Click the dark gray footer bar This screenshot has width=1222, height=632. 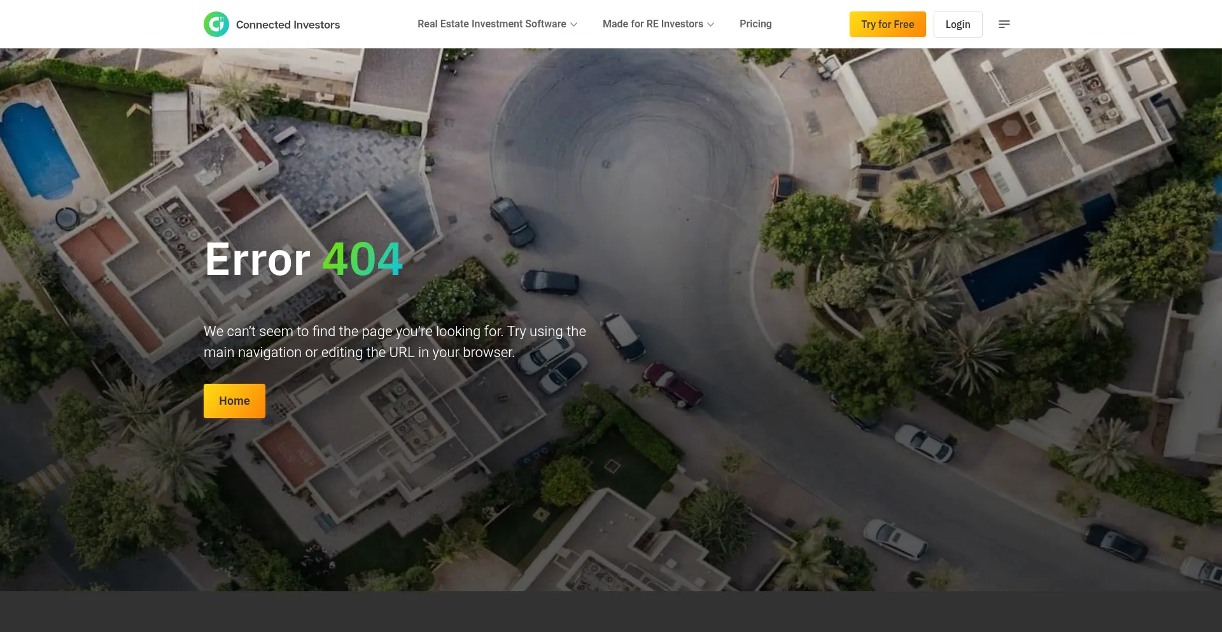pyautogui.click(x=611, y=611)
